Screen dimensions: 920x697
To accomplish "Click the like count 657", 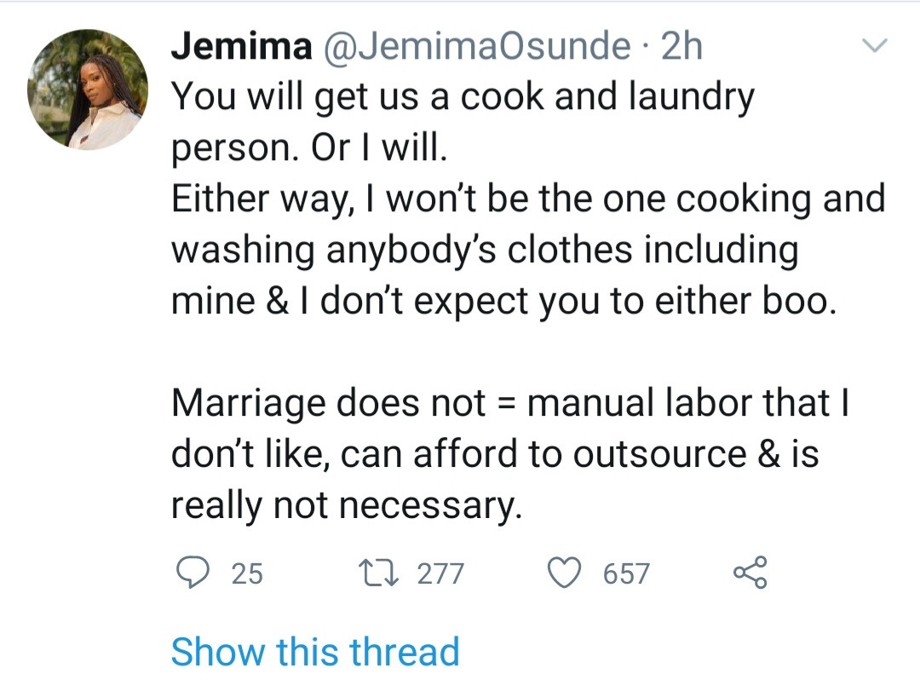I will (x=626, y=573).
